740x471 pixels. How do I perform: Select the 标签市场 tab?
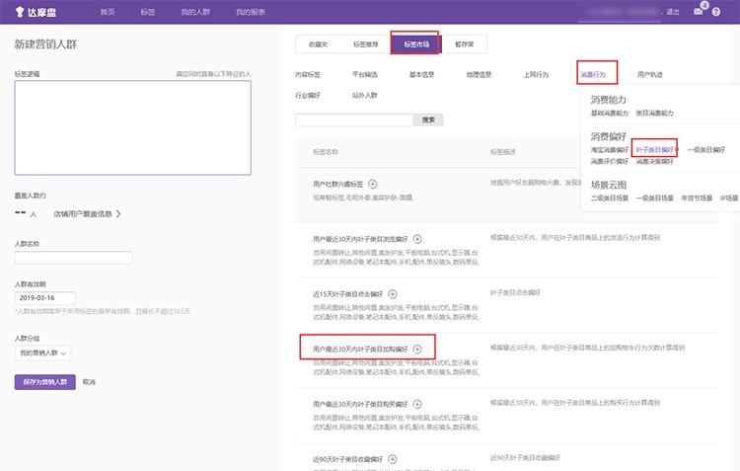click(x=416, y=44)
